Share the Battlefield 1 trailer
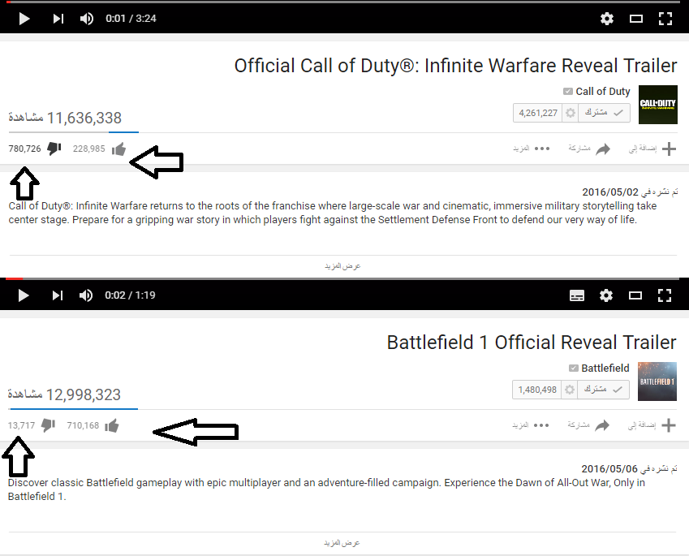 point(589,425)
